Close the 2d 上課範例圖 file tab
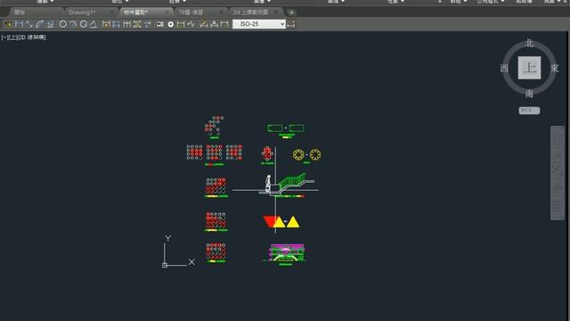Screen dimensions: 570x321 coord(276,12)
